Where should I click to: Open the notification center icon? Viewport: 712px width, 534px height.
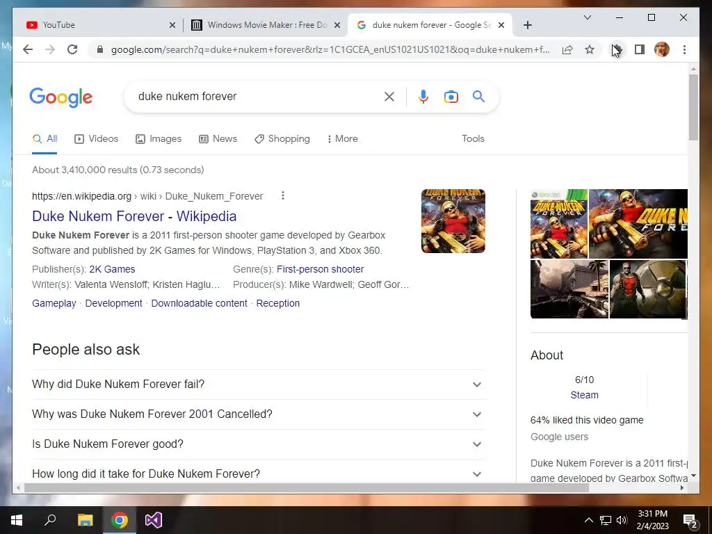pyautogui.click(x=690, y=520)
